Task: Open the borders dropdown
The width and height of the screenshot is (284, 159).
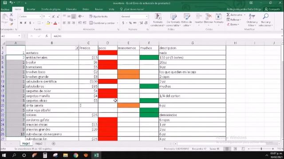Action: [43, 23]
